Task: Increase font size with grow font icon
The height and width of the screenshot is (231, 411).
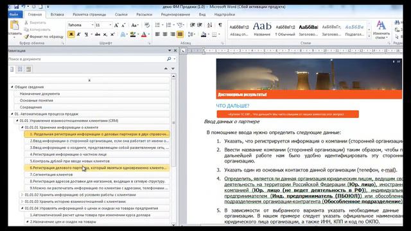Action: point(116,25)
